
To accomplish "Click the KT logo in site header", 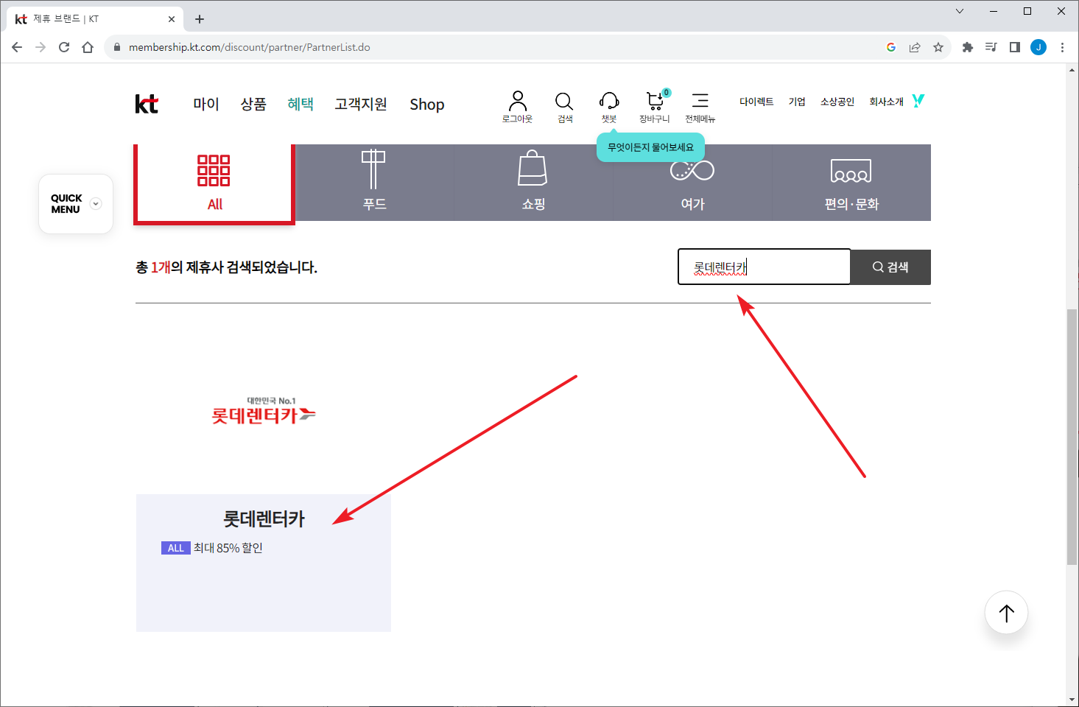I will click(147, 104).
